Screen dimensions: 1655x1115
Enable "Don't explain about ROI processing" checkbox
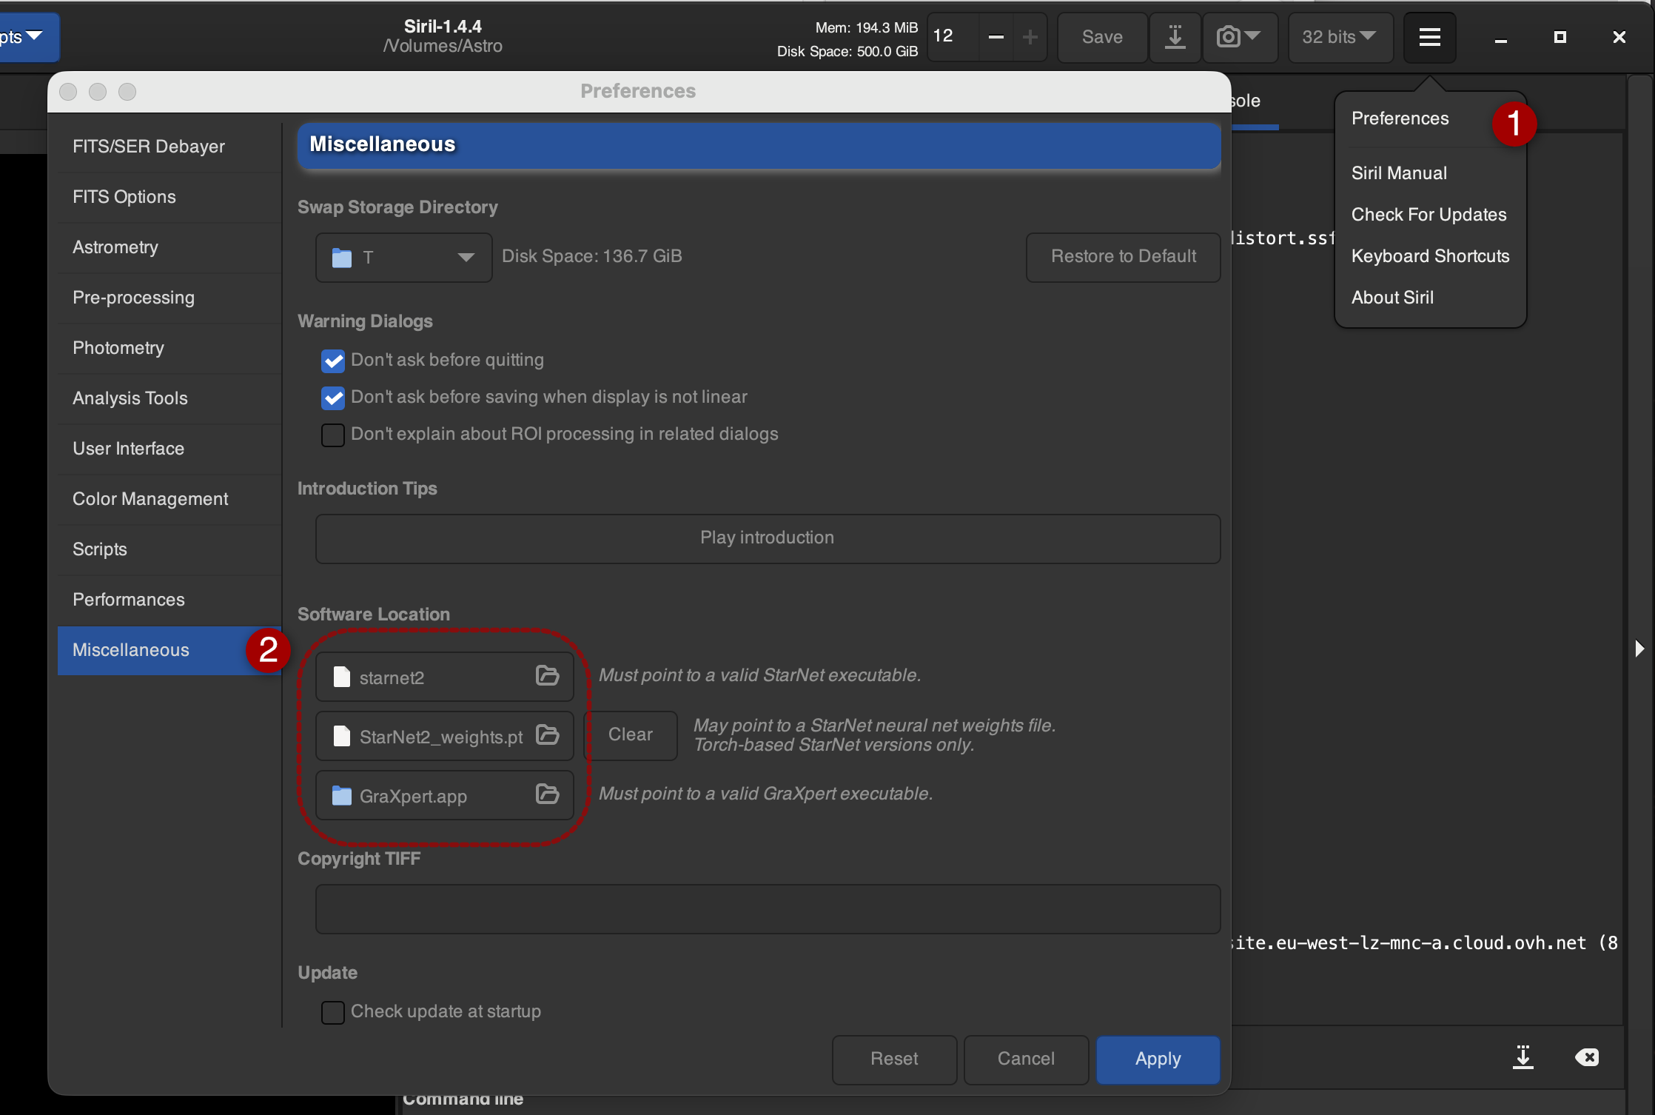[333, 435]
